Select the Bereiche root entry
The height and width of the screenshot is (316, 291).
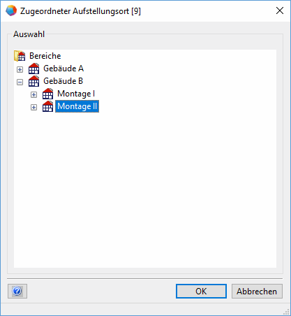click(45, 56)
